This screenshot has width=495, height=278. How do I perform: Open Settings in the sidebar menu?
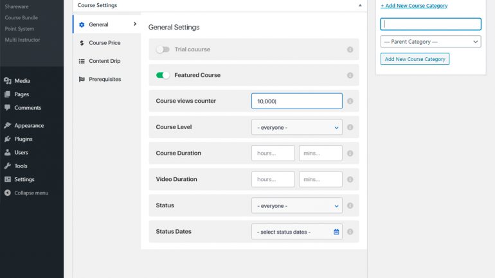coord(24,179)
